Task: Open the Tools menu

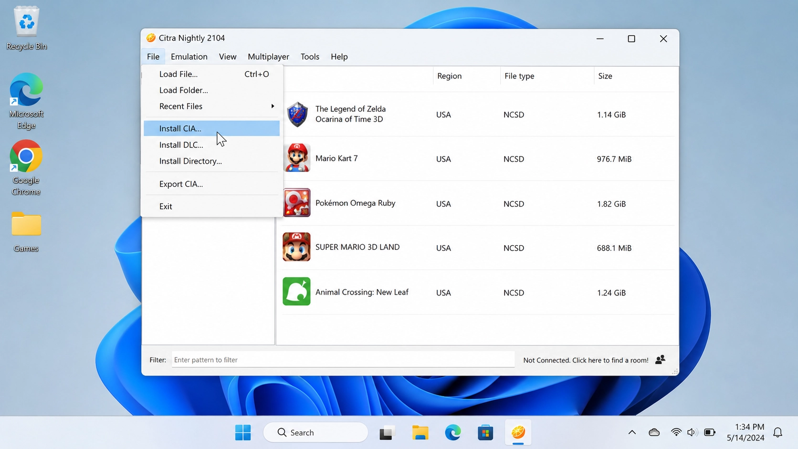Action: [310, 57]
